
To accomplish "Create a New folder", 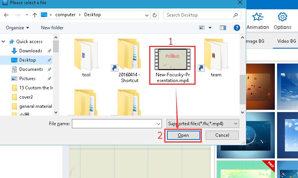I will click(52, 28).
